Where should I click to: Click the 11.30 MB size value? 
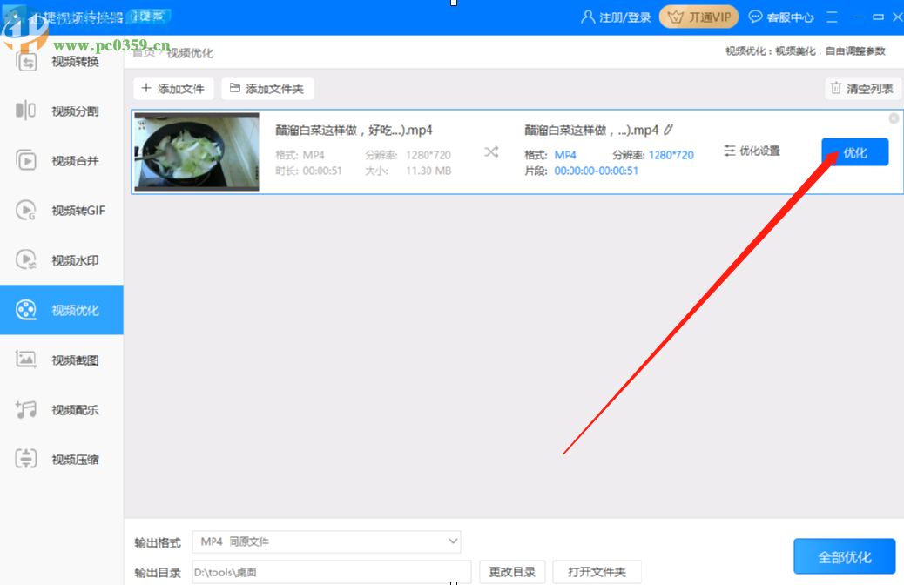pos(428,171)
